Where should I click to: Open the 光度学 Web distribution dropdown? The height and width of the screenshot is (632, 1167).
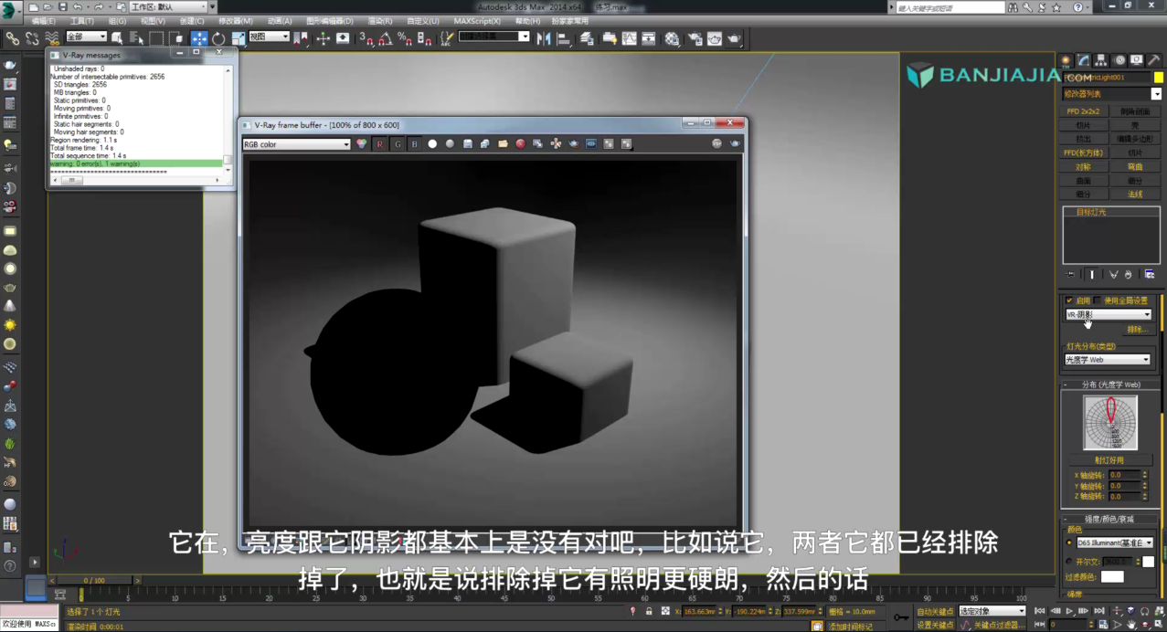[x=1108, y=360]
